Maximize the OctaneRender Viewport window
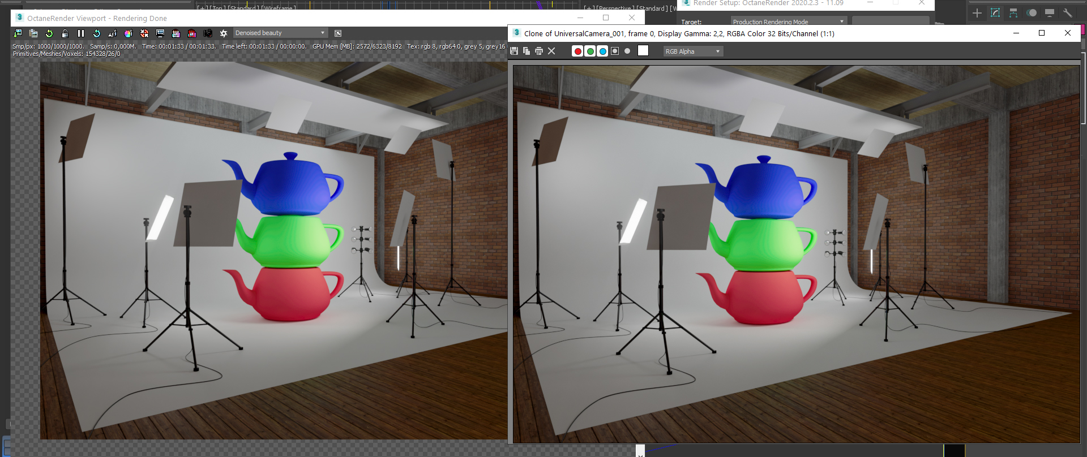The image size is (1087, 457). click(606, 18)
